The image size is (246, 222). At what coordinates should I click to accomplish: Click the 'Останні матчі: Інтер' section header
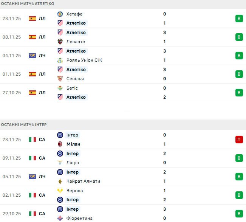pyautogui.click(x=24, y=124)
